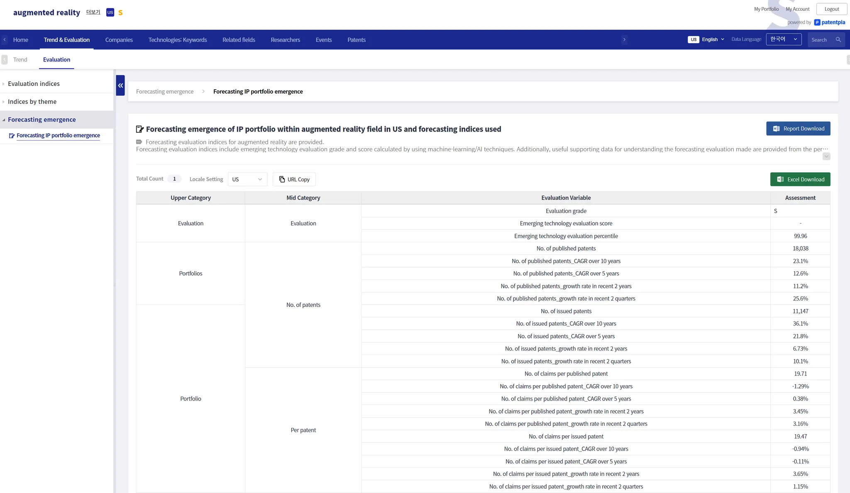Click the Excel Download button

click(800, 179)
